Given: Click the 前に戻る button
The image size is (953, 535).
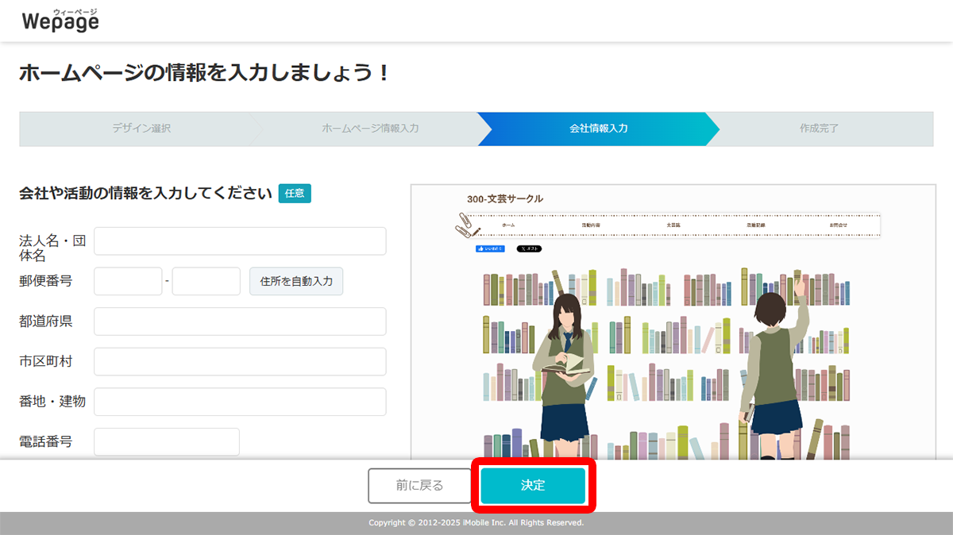Looking at the screenshot, I should 419,485.
